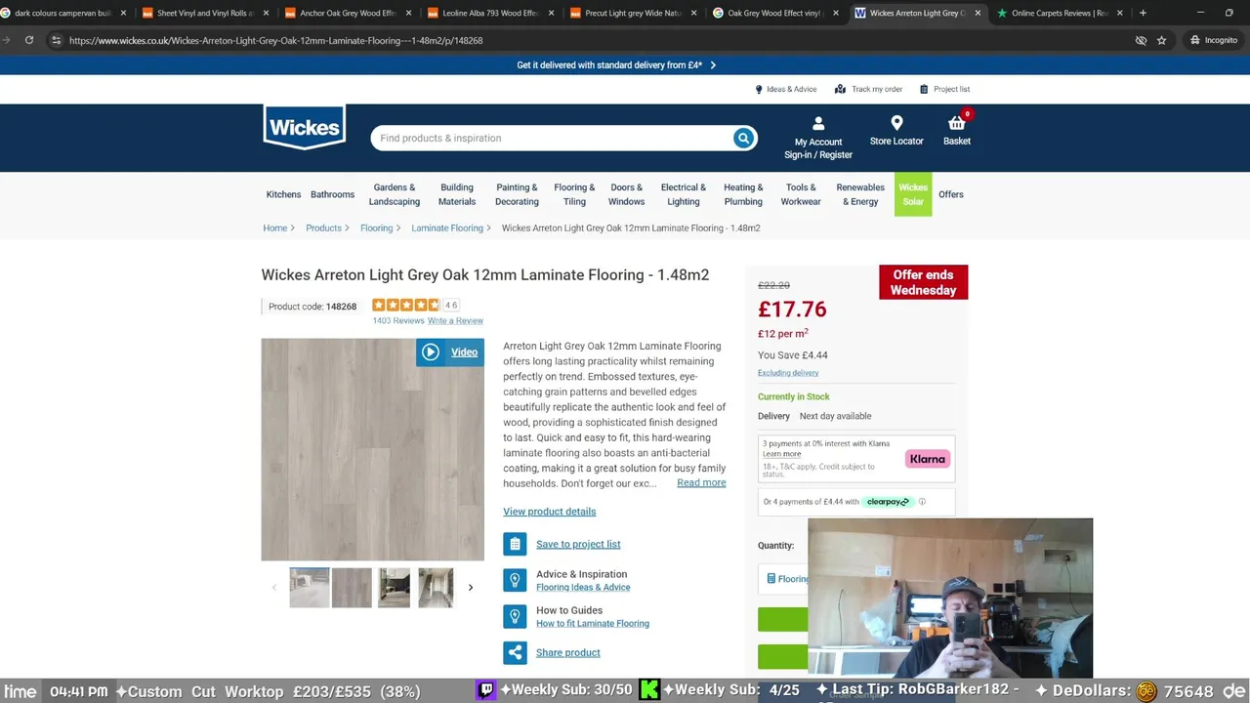Switch to Precut Light grey Wide tab

pyautogui.click(x=632, y=13)
